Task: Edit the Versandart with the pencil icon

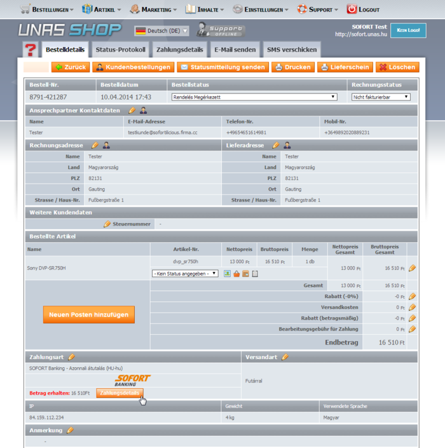Action: 285,357
